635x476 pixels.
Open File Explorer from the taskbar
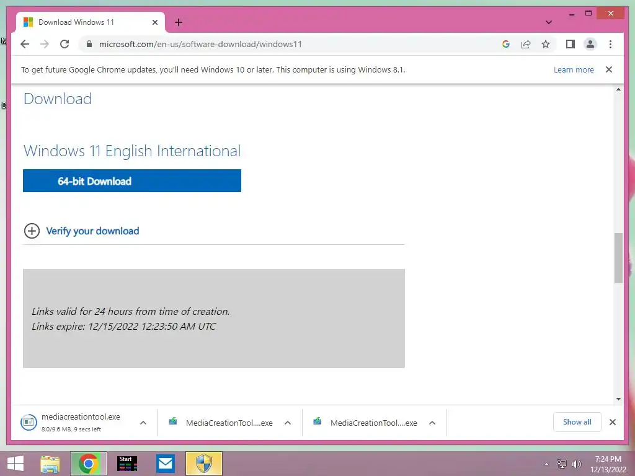[x=50, y=464]
